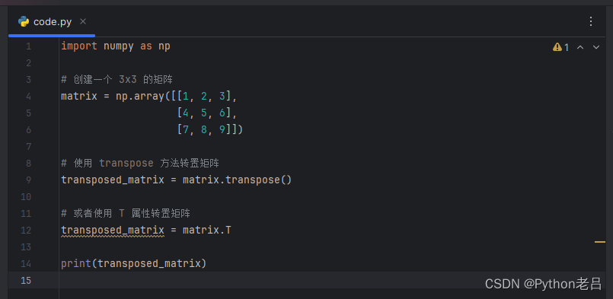Go to next highlighted problem arrow
Screen dimensions: 613x299
tap(596, 47)
